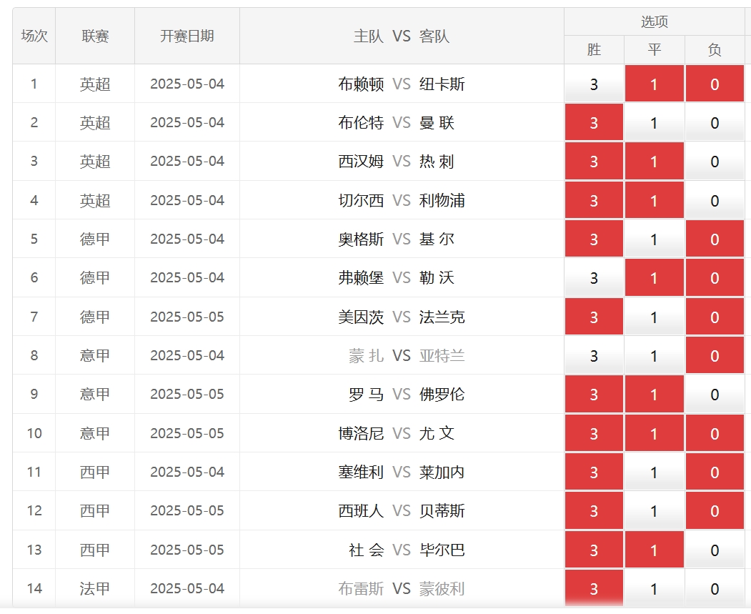Click the 主队 VS 客队 column header

[402, 36]
